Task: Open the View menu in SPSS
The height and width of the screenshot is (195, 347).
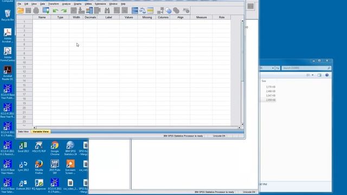Action: click(34, 4)
